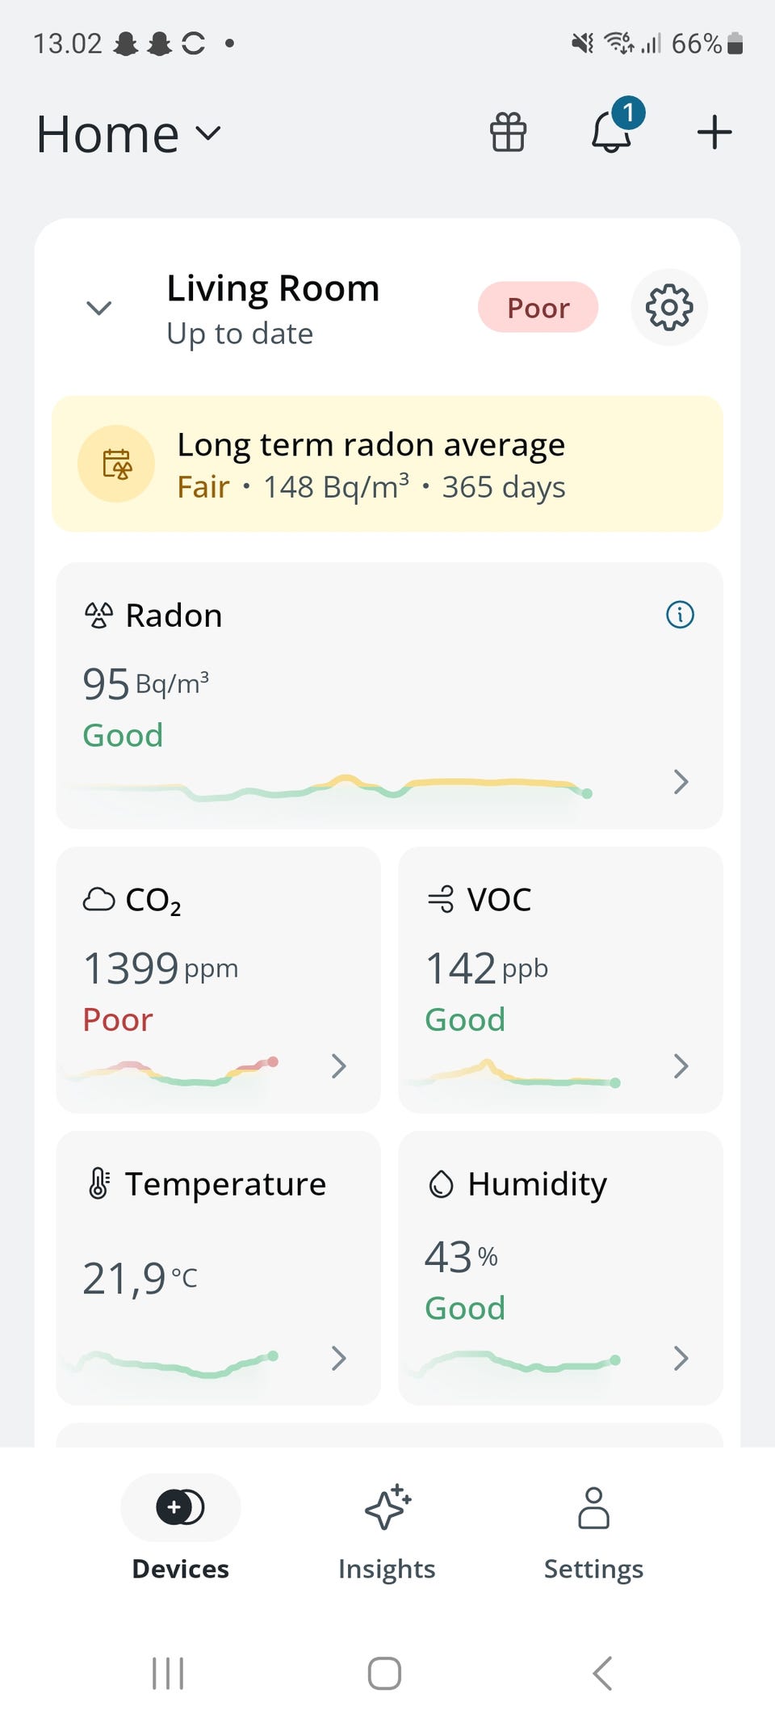
Task: Open Living Room gear settings
Action: (x=668, y=308)
